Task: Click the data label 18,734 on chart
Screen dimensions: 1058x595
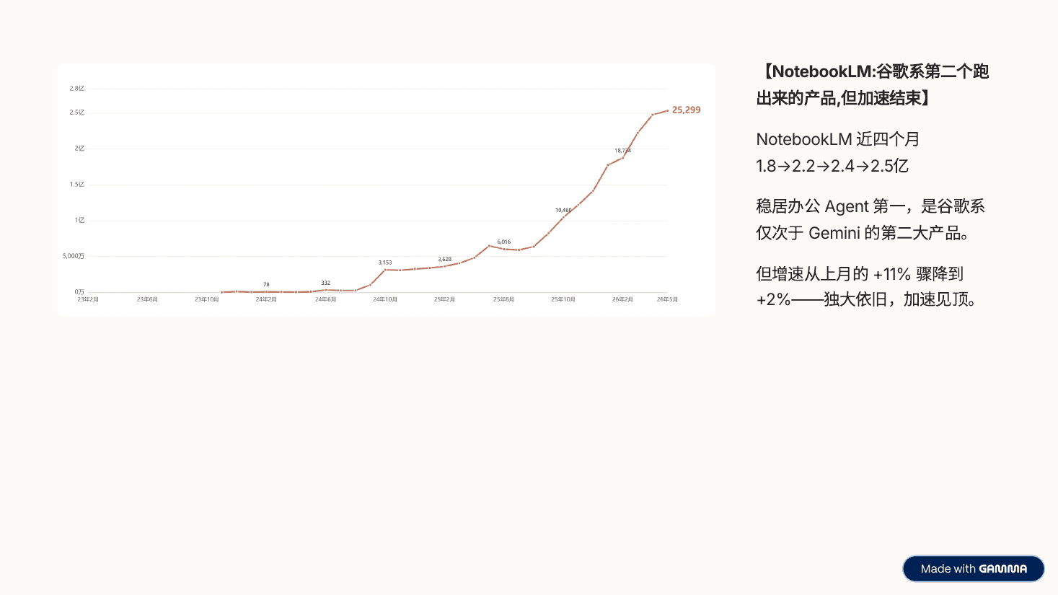Action: click(x=622, y=151)
